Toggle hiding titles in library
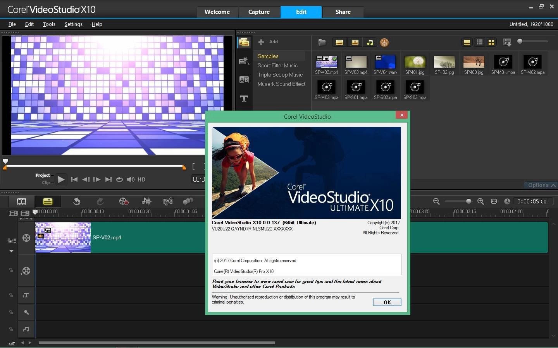This screenshot has height=348, width=558. (x=467, y=43)
